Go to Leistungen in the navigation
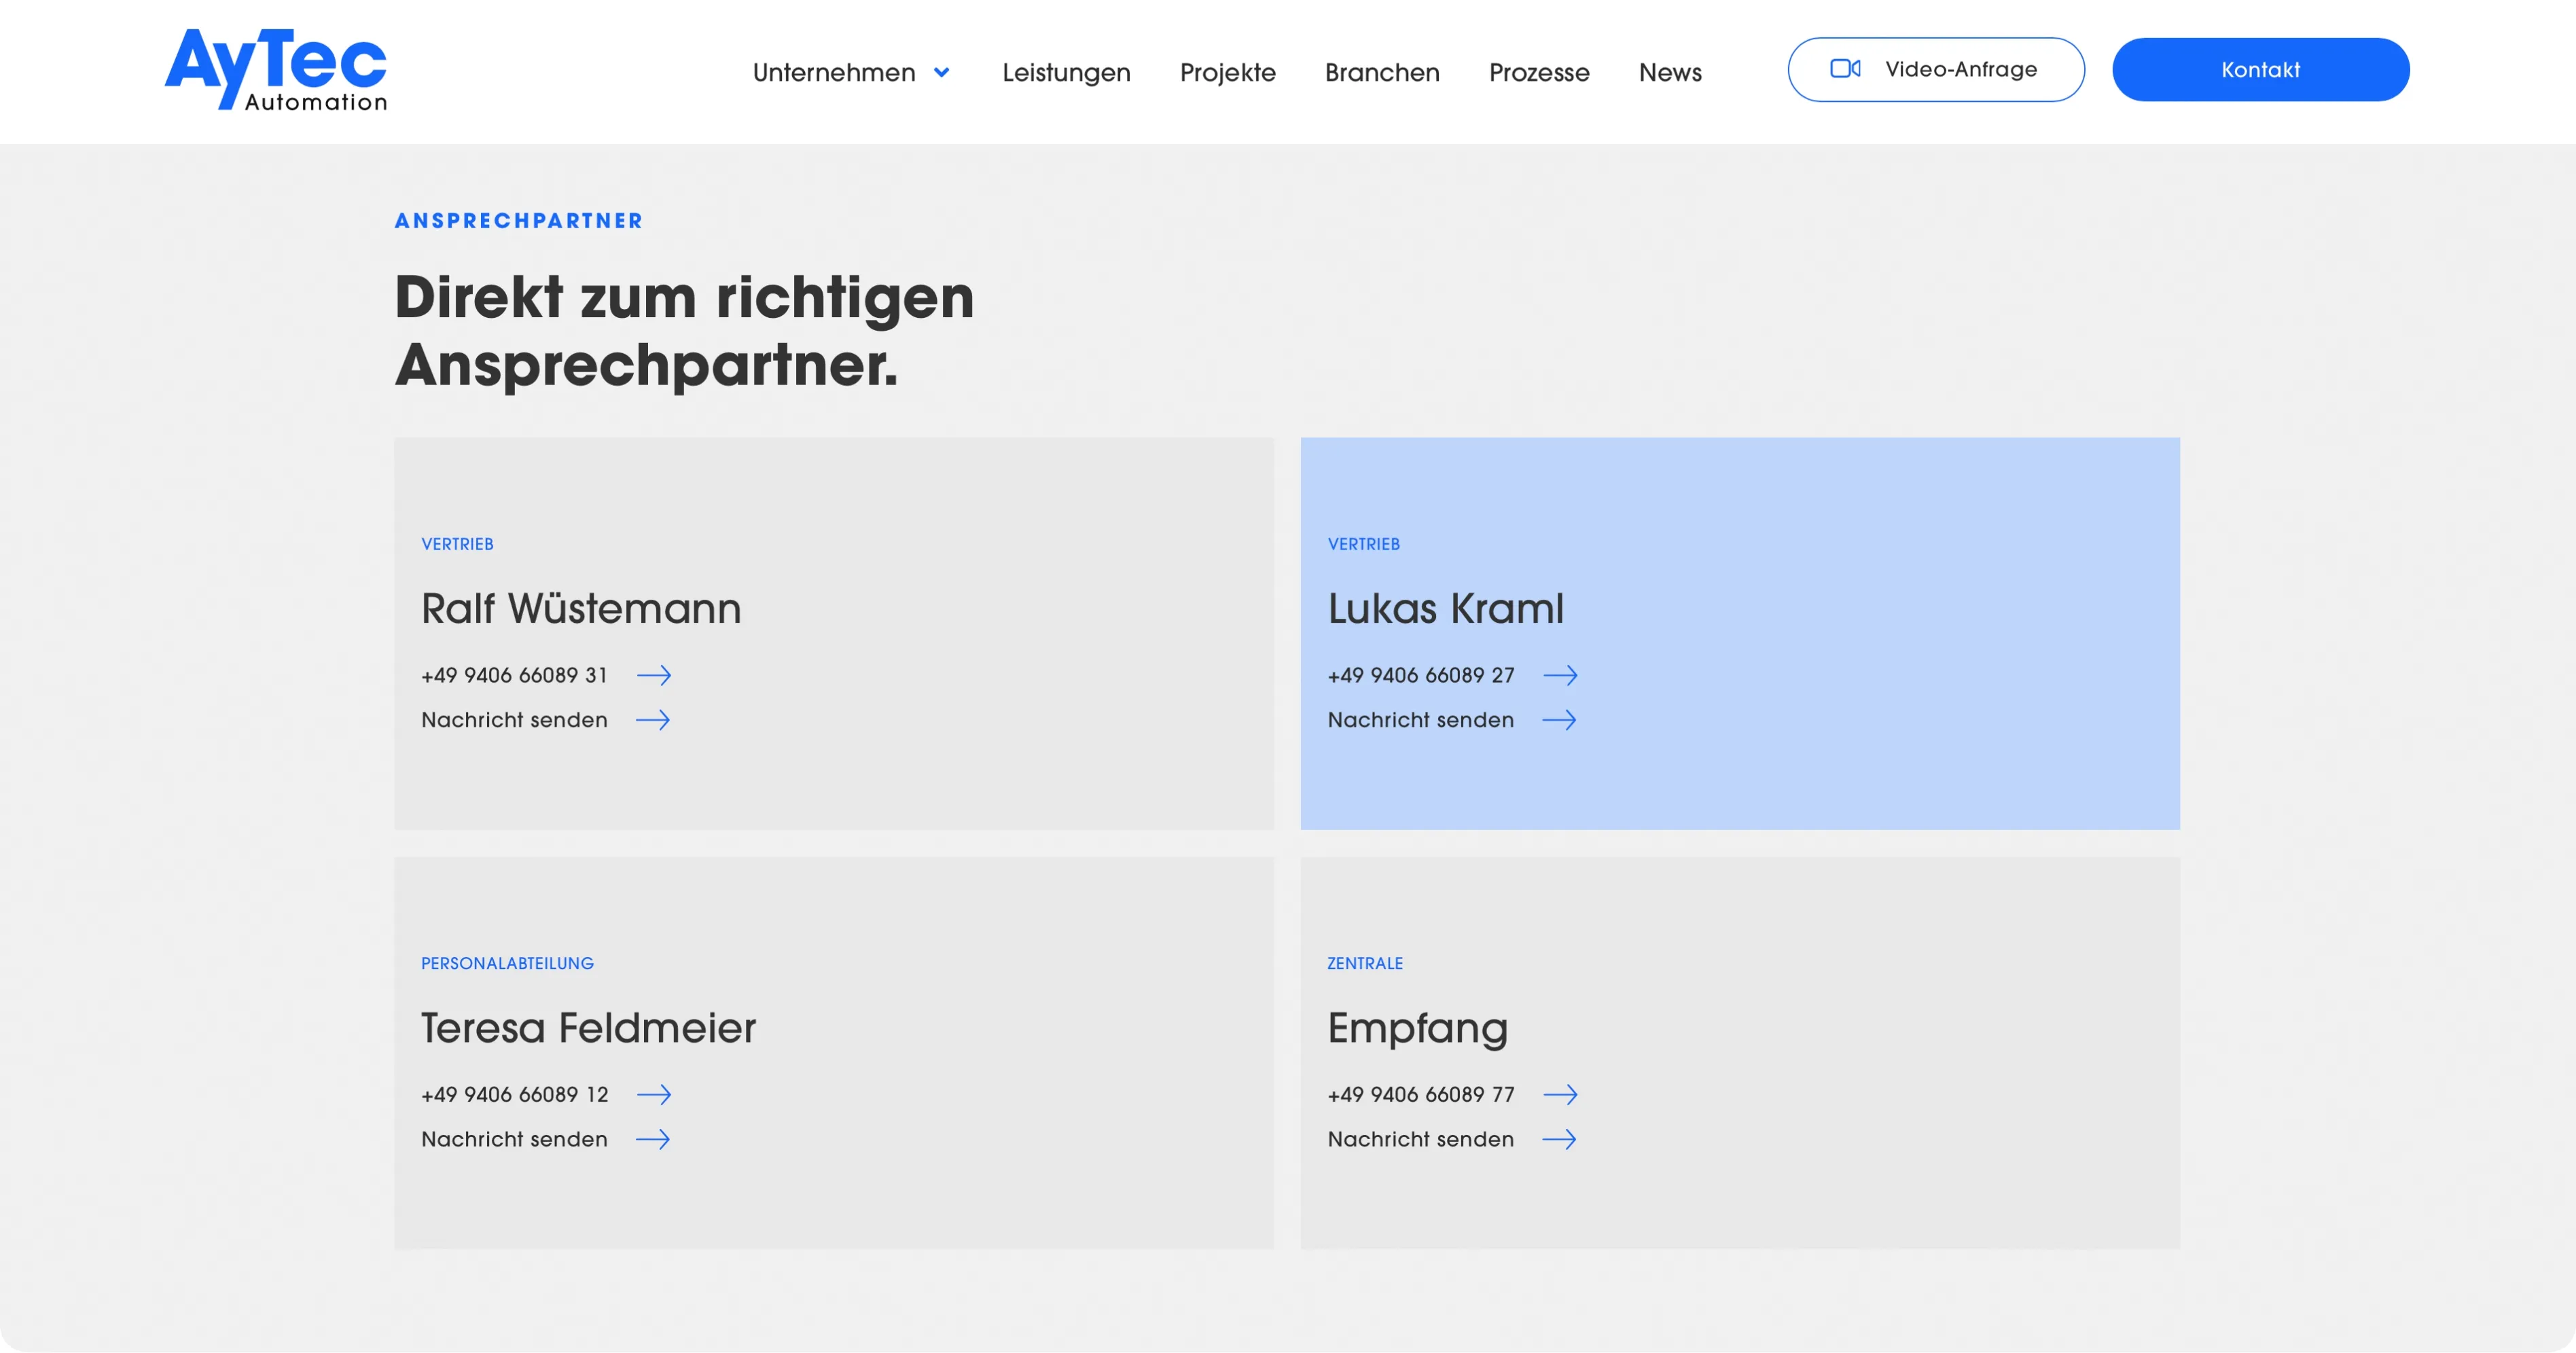The width and height of the screenshot is (2576, 1353). click(x=1066, y=73)
